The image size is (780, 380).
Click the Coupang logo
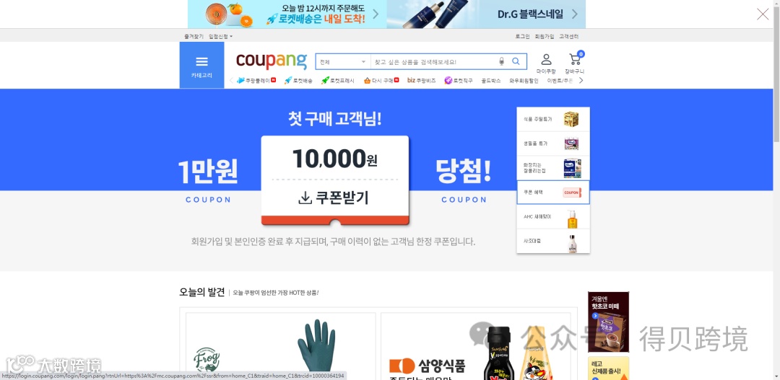271,61
